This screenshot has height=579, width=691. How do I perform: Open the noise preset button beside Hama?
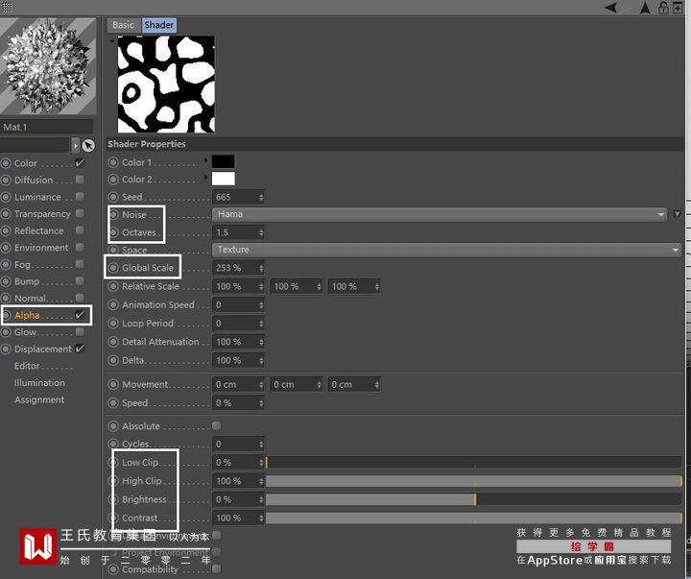pos(677,214)
